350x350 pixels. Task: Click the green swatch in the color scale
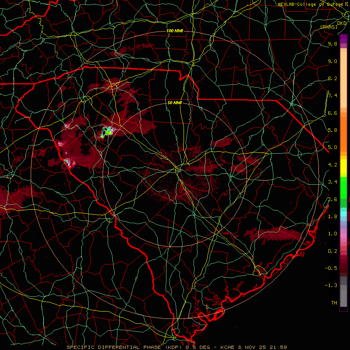tap(343, 187)
